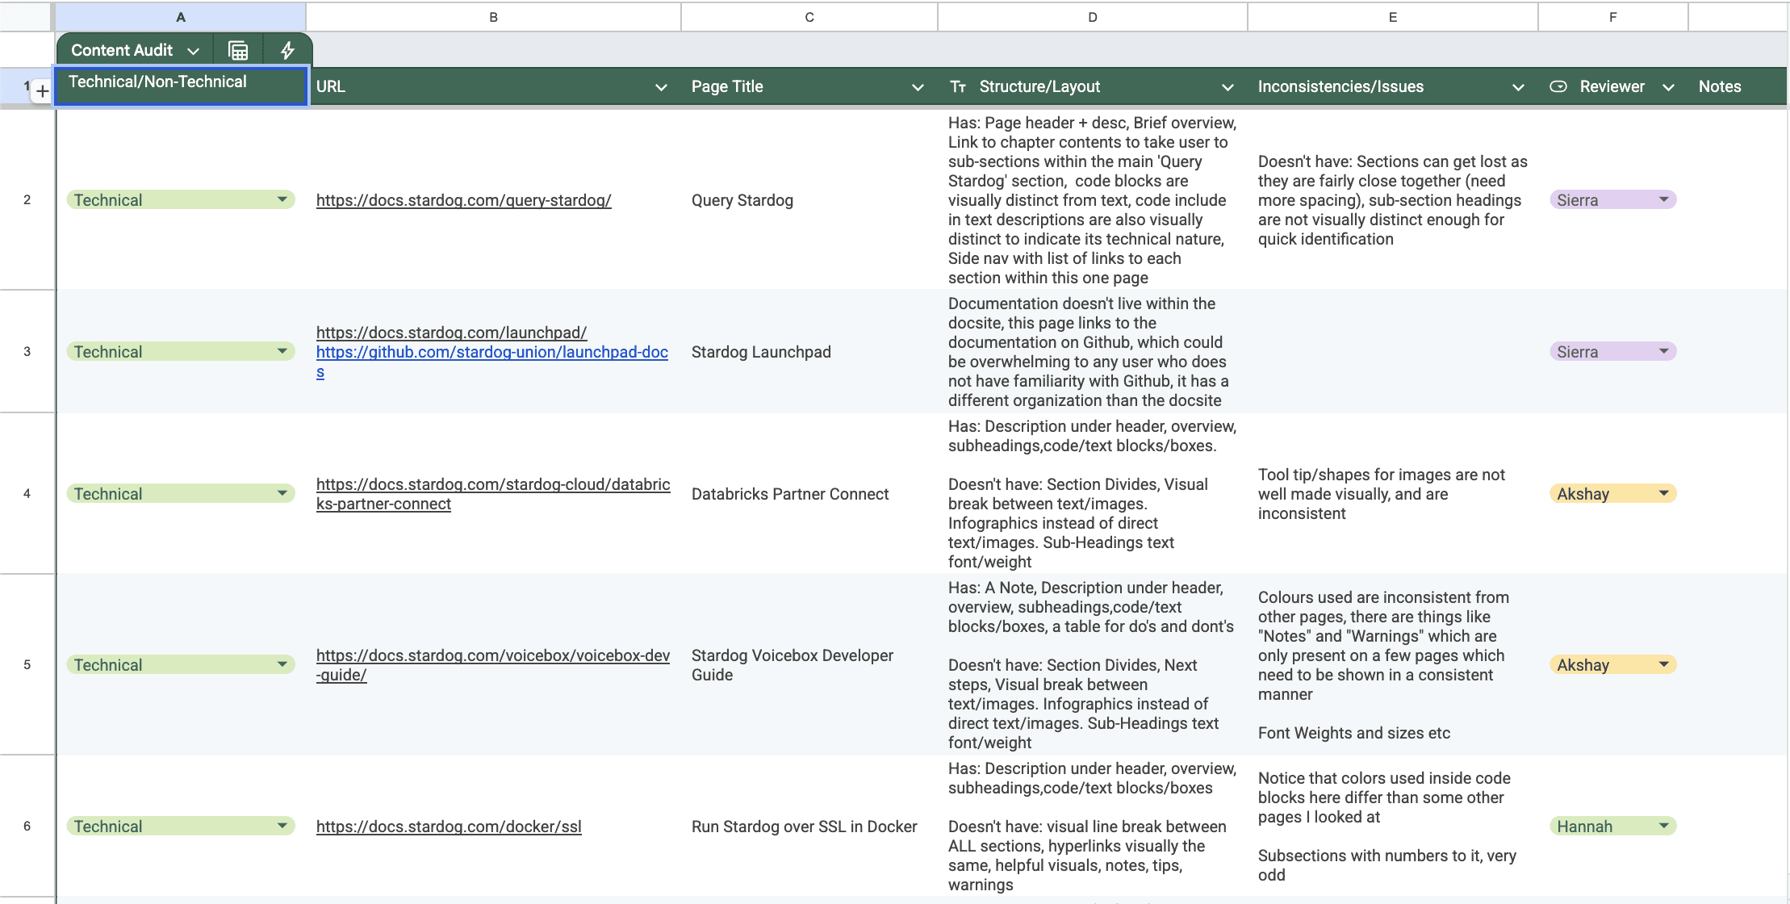Viewport: 1790px width, 904px height.
Task: Open the Page Title column dropdown
Action: click(918, 87)
